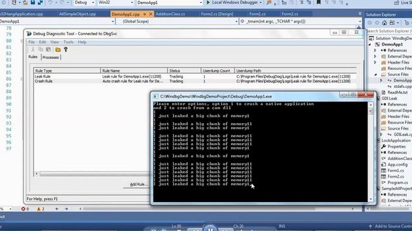Click the console window title bar icon
The width and height of the screenshot is (412, 231).
(x=156, y=96)
